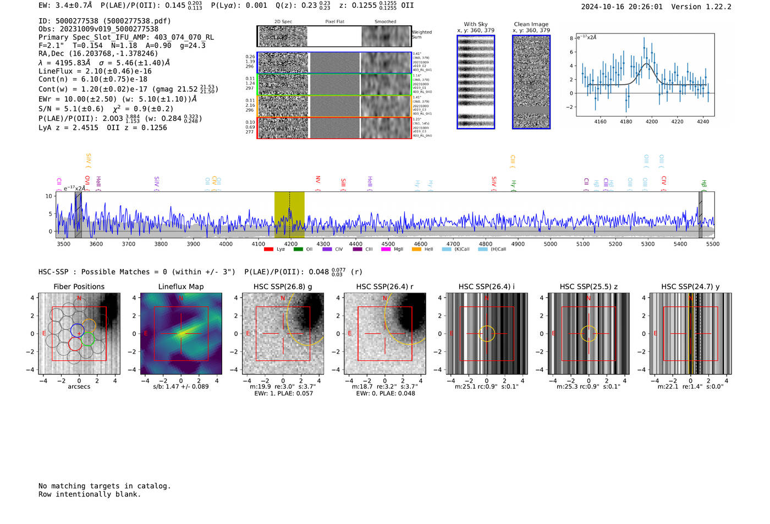This screenshot has width=770, height=524.
Task: Click the green OII legend swatch
Action: [x=298, y=249]
